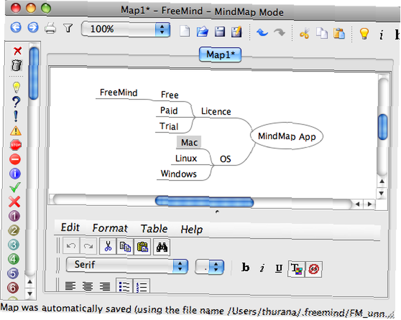Remove all icons with the trash can

click(x=16, y=65)
